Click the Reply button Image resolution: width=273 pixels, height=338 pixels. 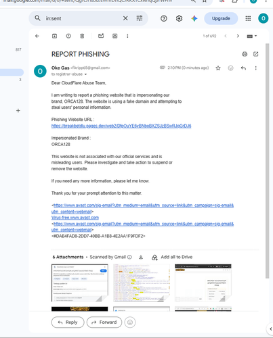68,322
